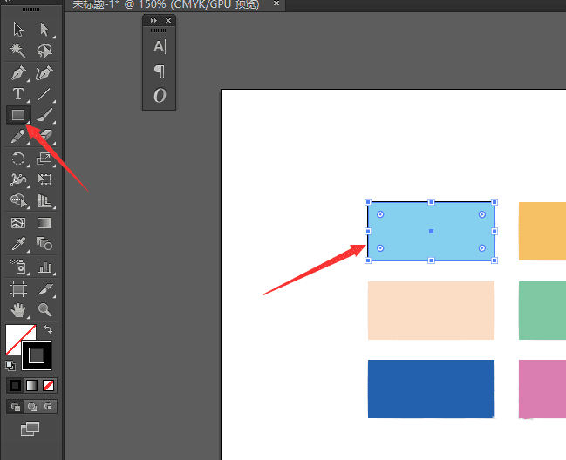The image size is (566, 460).
Task: Activate the Perspective Grid tool
Action: coord(44,200)
